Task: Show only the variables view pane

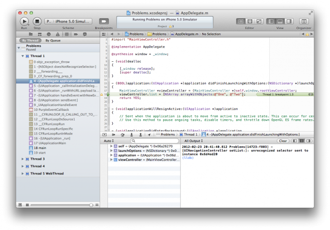Action: (295, 141)
